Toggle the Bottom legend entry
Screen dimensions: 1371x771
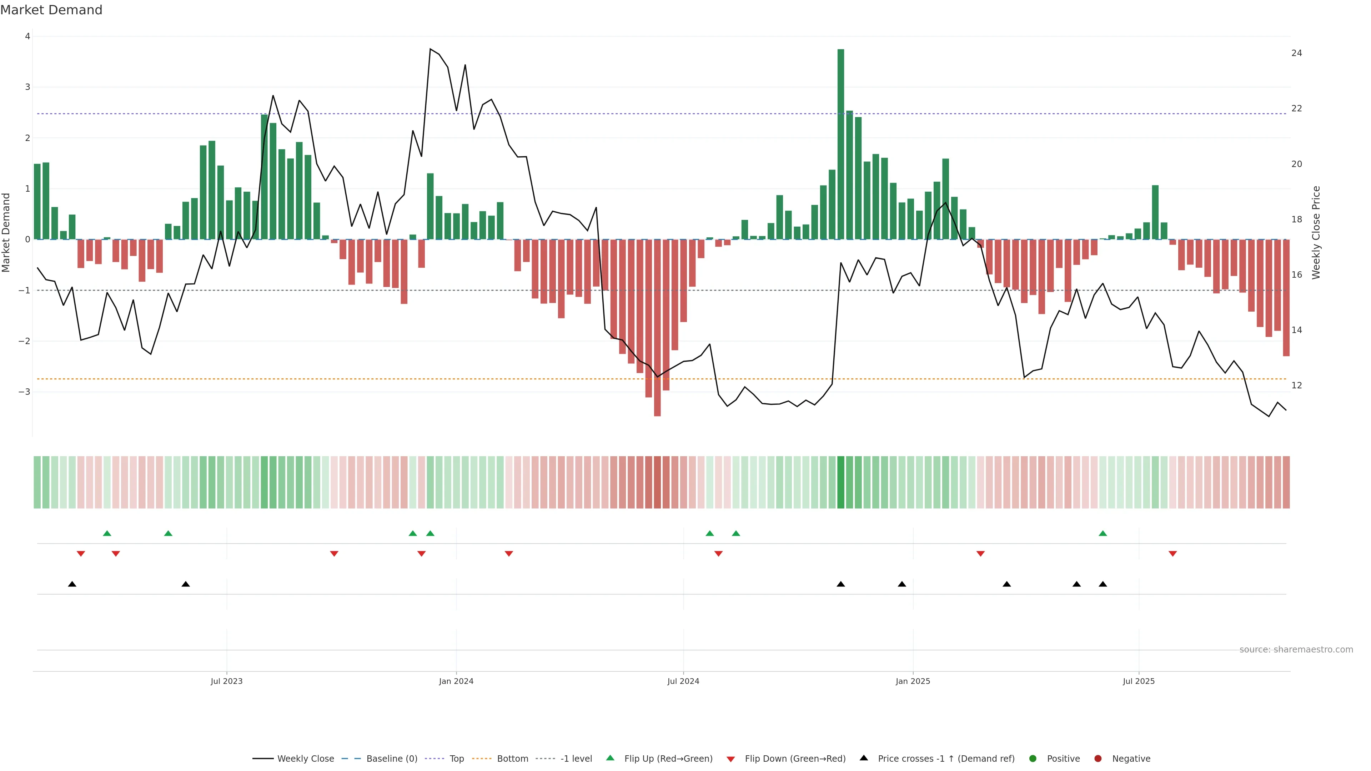(x=512, y=758)
